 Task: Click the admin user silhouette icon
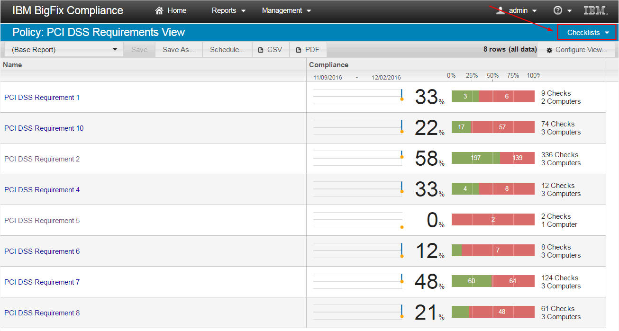(x=501, y=10)
